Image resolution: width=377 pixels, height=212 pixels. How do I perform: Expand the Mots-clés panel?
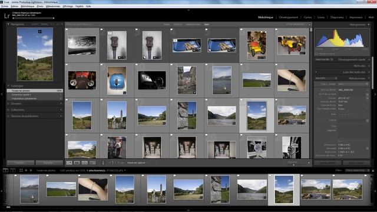369,66
